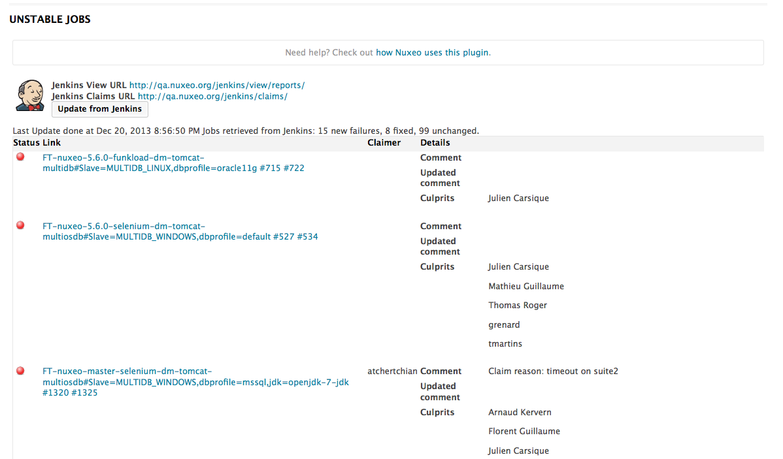783x459 pixels.
Task: Click claimer name atchertchian
Action: (392, 372)
